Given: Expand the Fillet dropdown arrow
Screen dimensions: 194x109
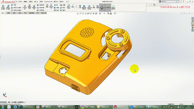Looking at the screenshot, I should [x=47, y=10].
